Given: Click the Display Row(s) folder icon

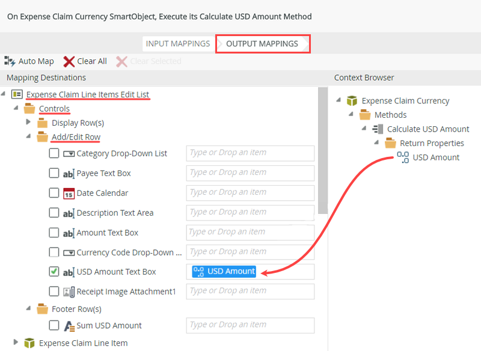Looking at the screenshot, I should coord(42,123).
